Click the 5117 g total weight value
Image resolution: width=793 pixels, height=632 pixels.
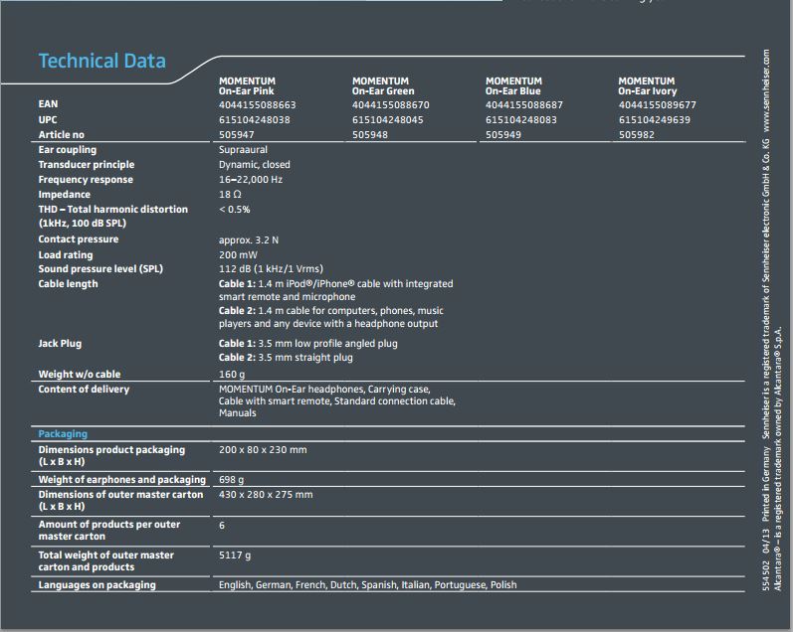click(x=235, y=555)
